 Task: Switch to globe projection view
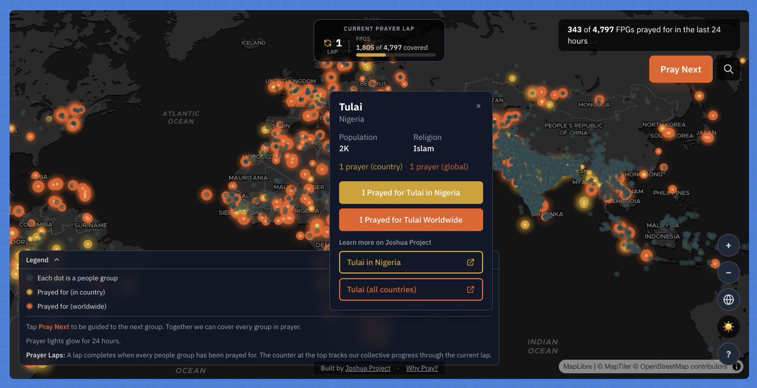pyautogui.click(x=729, y=300)
